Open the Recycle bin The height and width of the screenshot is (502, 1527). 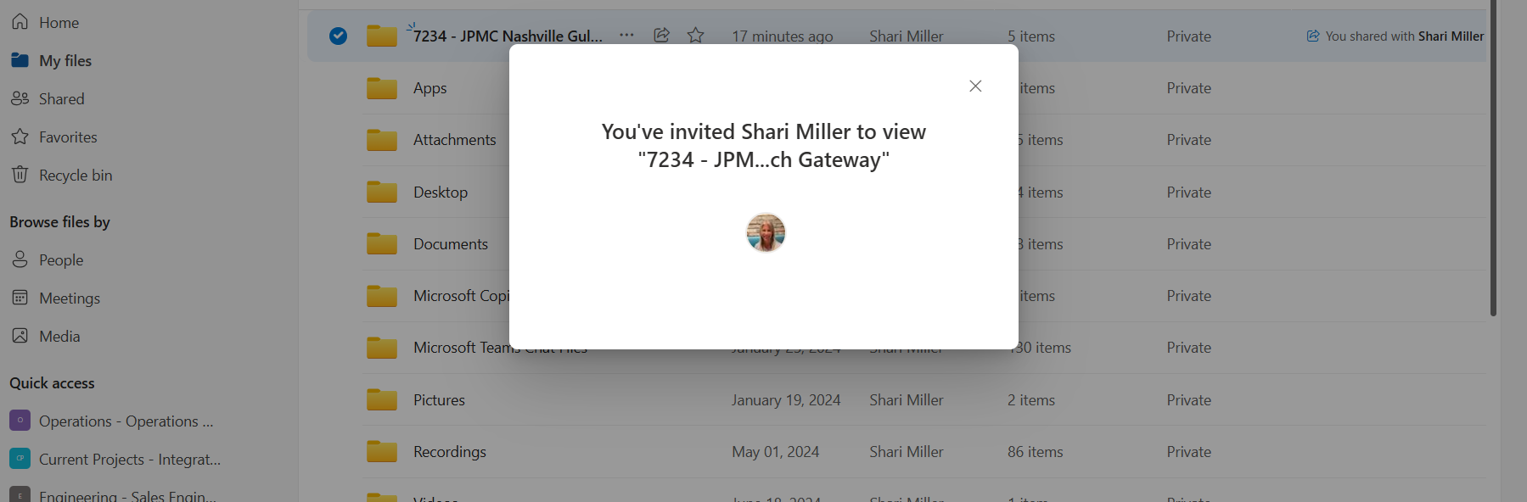pos(75,176)
